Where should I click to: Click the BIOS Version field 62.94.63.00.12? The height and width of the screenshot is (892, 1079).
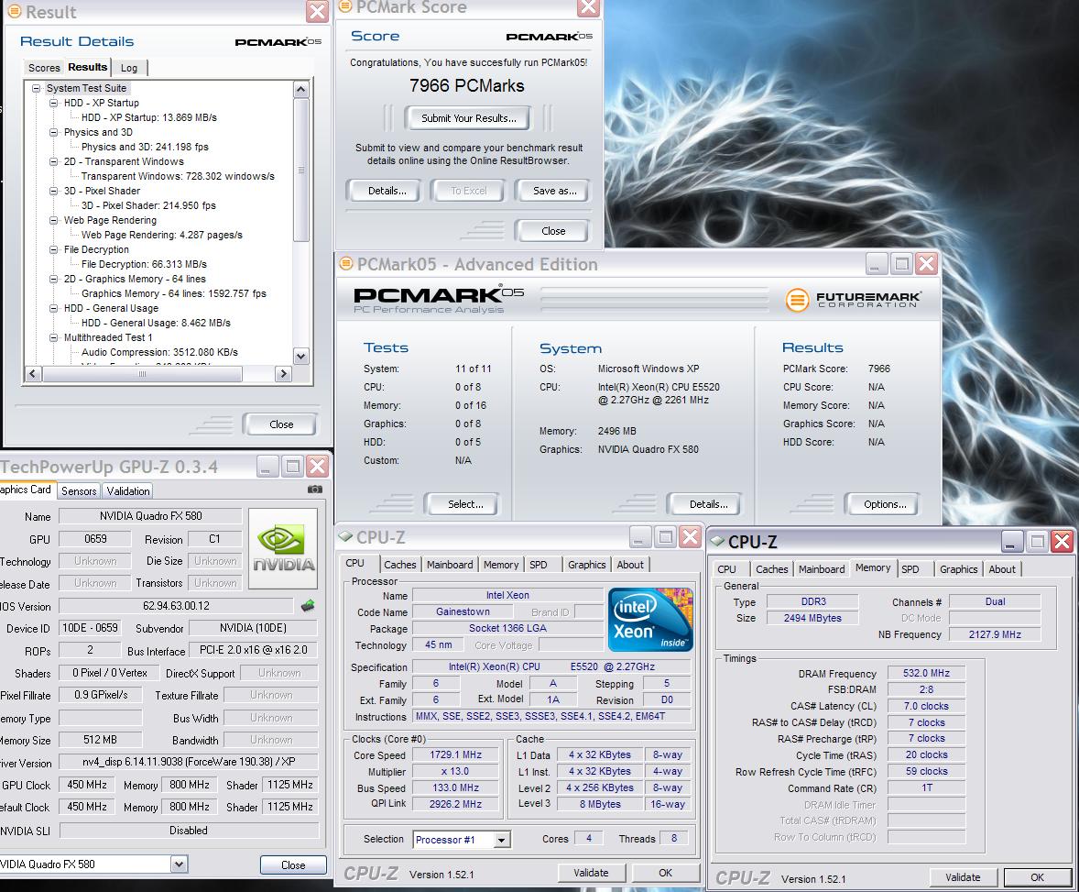(176, 606)
